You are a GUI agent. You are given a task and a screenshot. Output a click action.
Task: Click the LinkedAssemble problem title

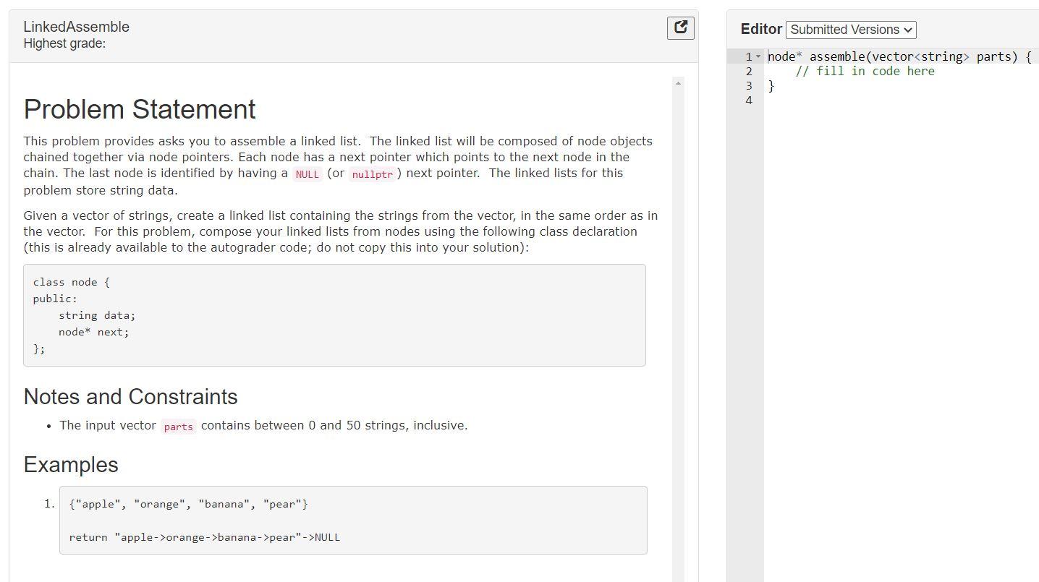coord(75,27)
